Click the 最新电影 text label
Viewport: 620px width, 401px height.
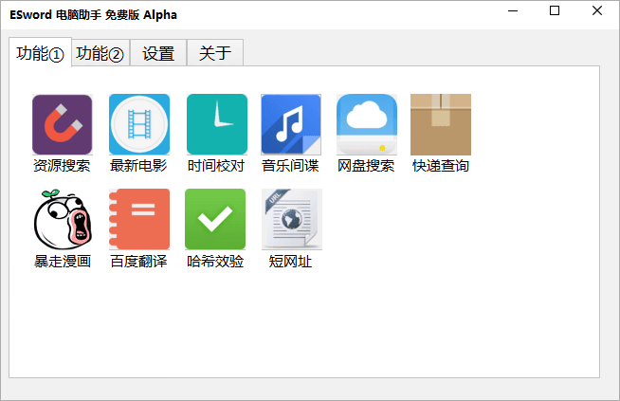pos(138,166)
